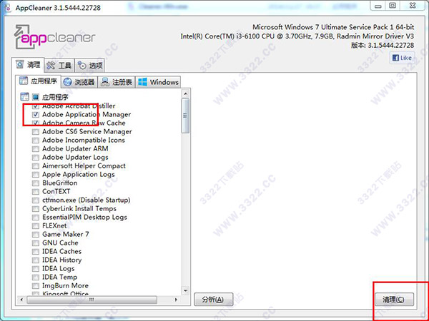This screenshot has height=321, width=429.
Task: Check the BlueGriffon checkbox
Action: 36,183
